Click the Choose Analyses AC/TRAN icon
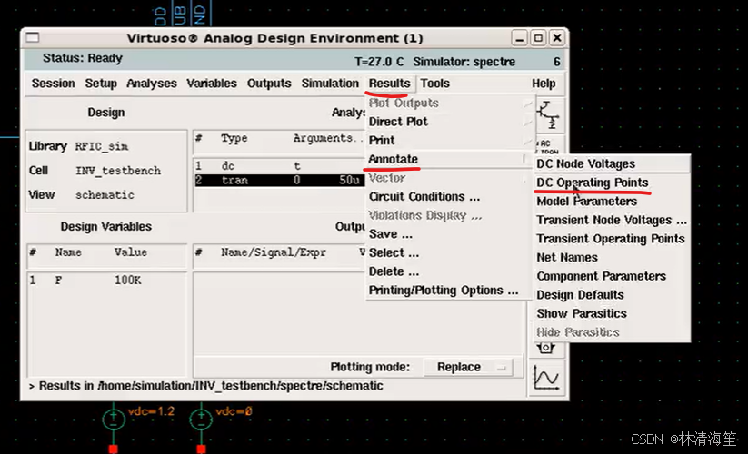The height and width of the screenshot is (454, 748). 548,144
